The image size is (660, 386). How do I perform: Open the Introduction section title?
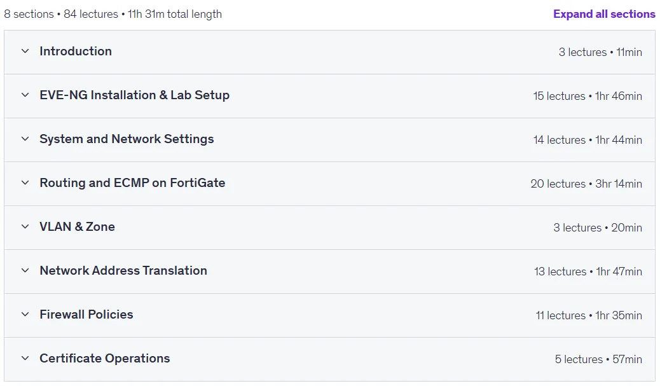pos(76,52)
